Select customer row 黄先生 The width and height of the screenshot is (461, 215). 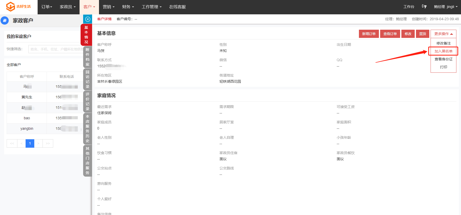click(x=45, y=97)
